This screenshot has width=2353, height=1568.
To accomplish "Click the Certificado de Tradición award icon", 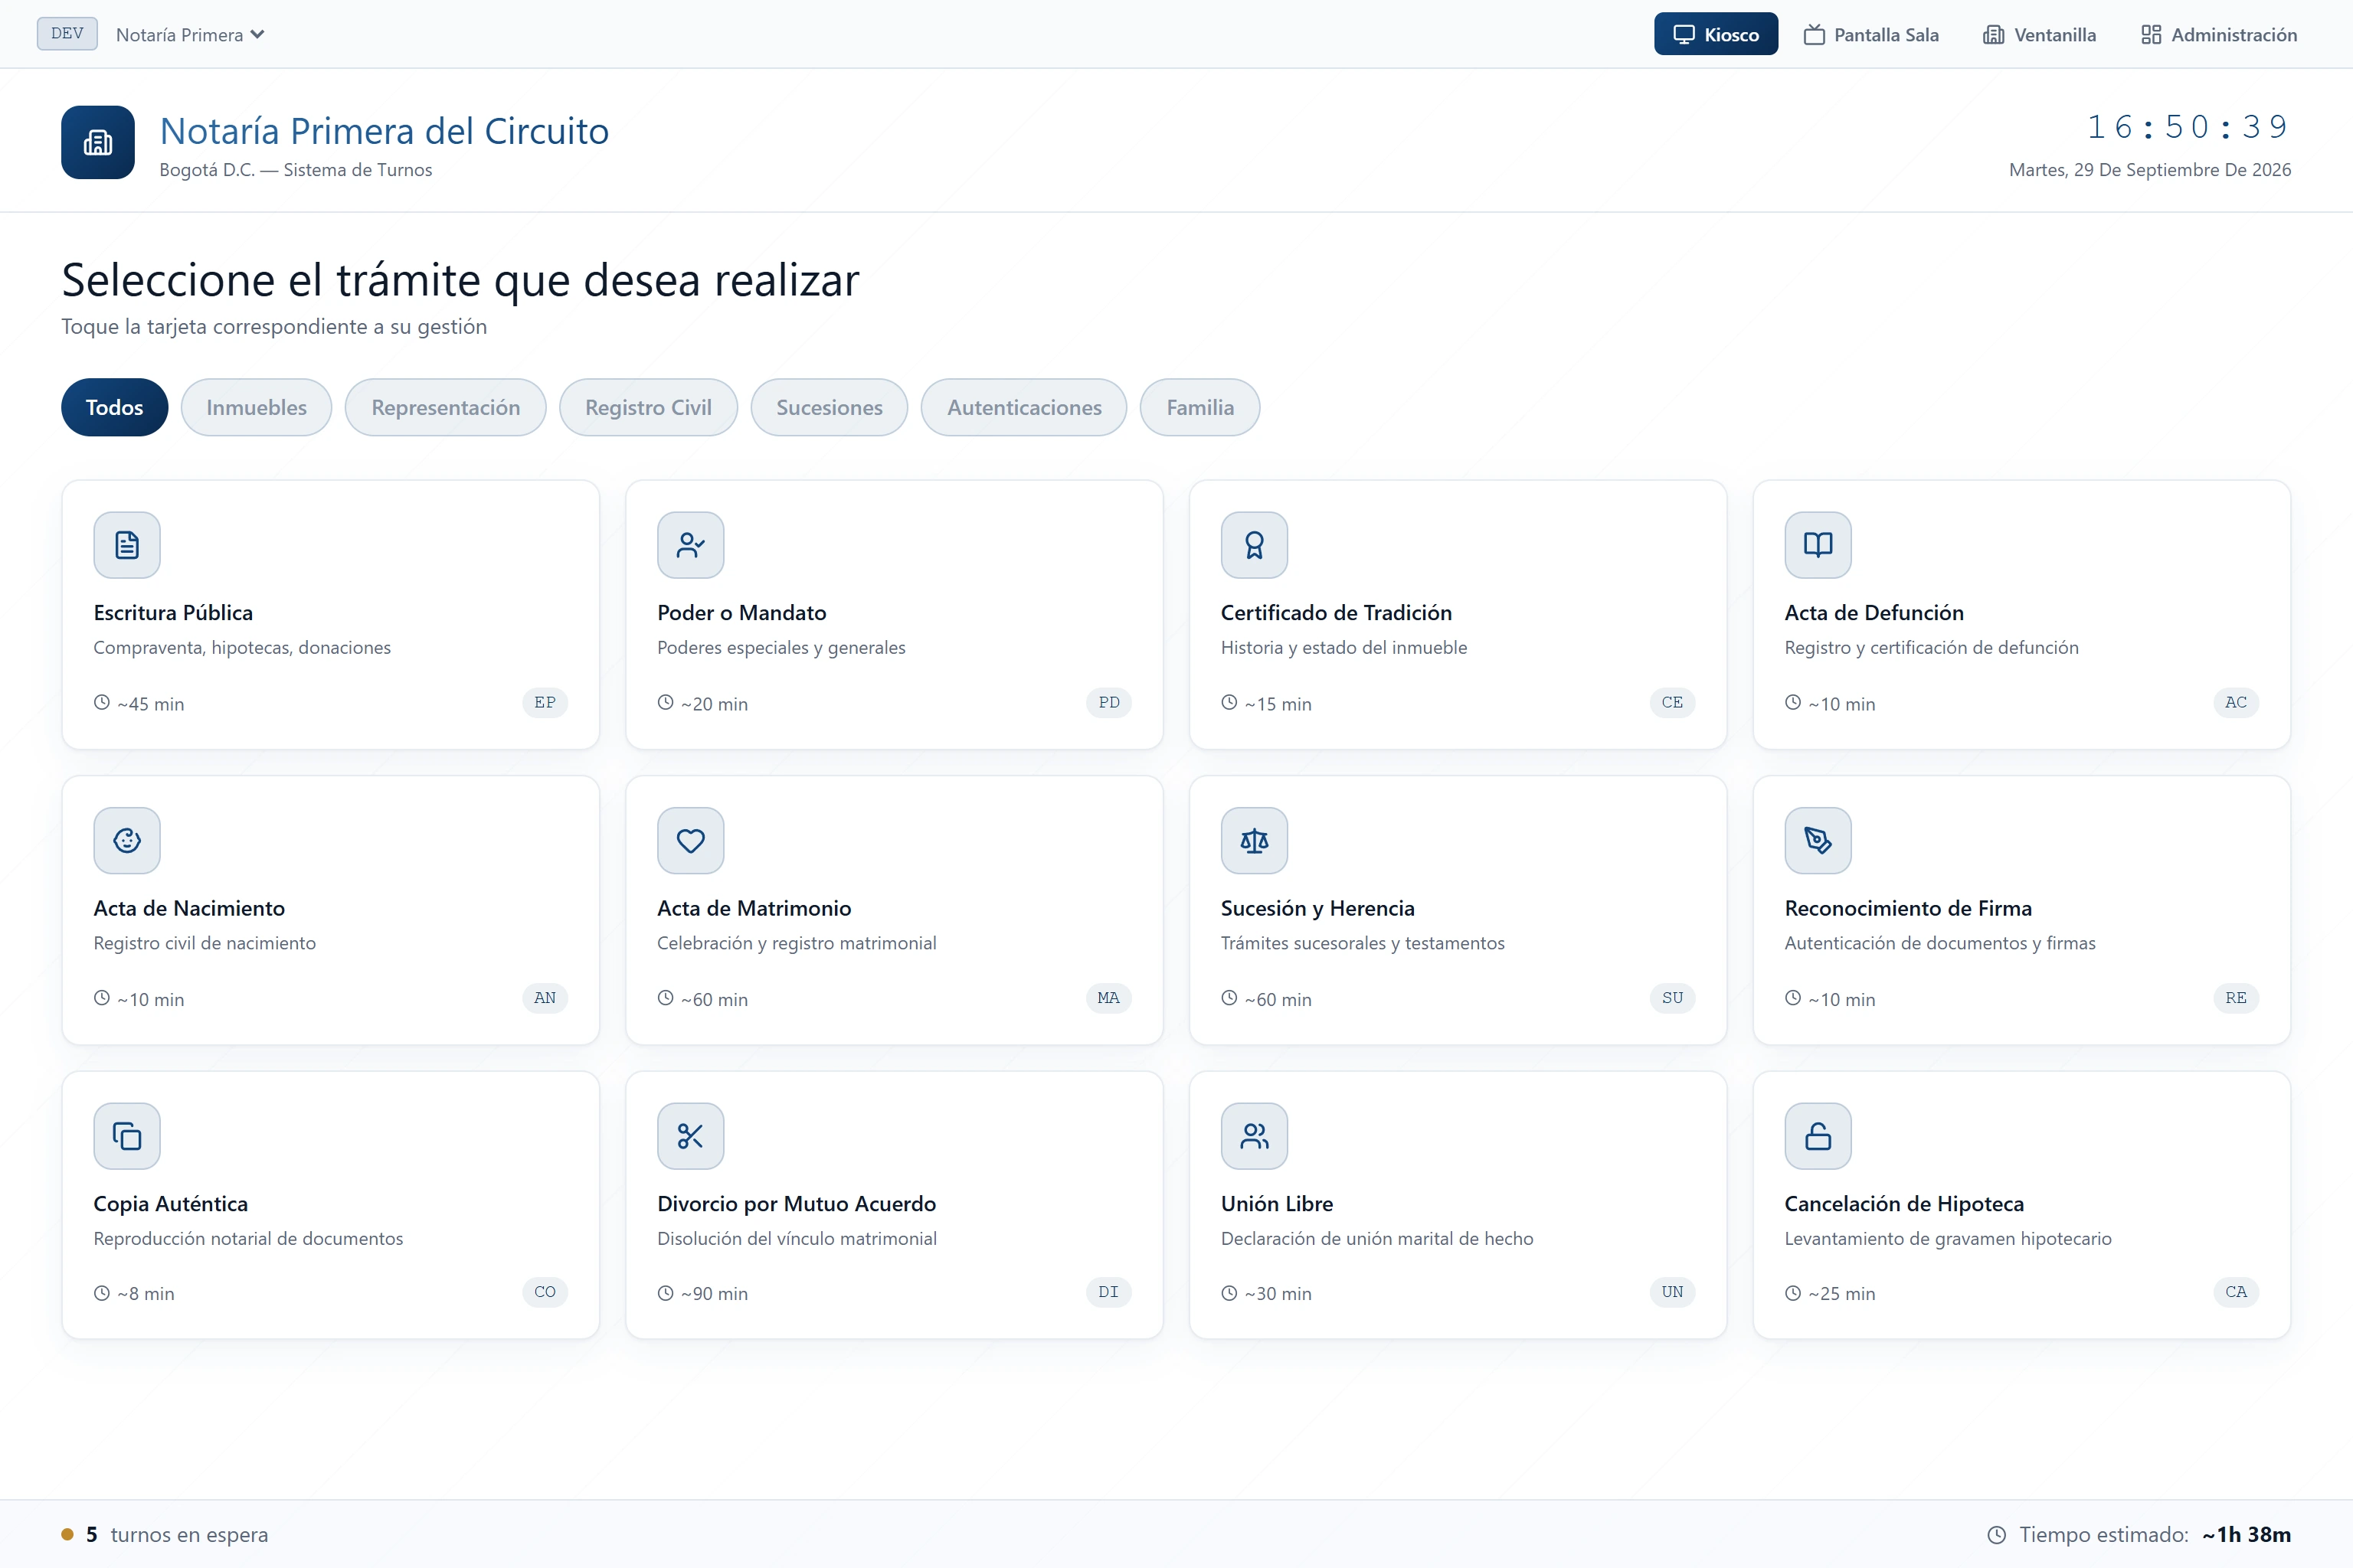I will point(1255,545).
